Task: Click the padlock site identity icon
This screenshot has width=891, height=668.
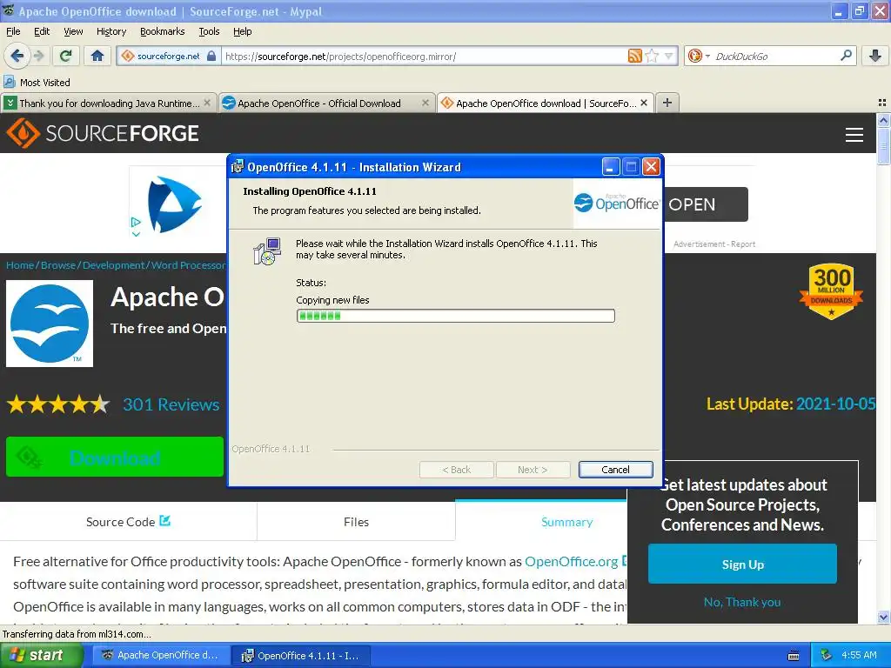Action: tap(211, 56)
